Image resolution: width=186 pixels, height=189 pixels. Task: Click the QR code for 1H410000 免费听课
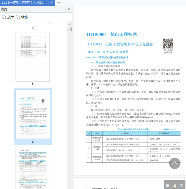(x=168, y=43)
